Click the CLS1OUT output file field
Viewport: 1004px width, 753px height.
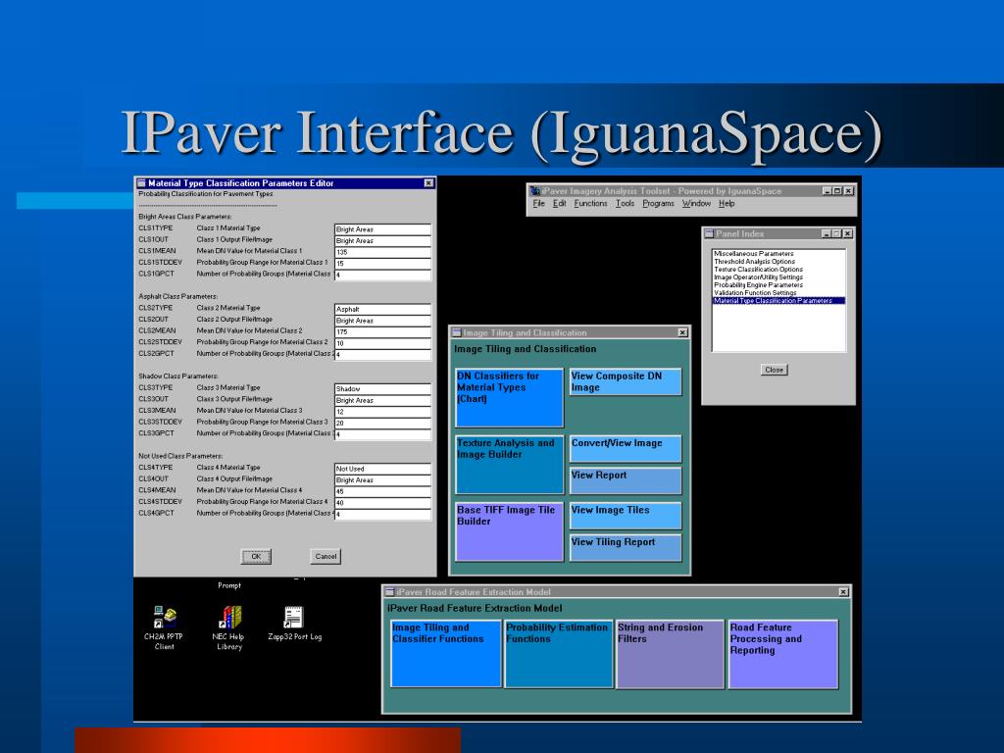click(383, 241)
